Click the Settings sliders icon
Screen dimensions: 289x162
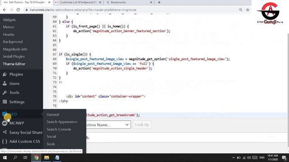click(x=5, y=102)
